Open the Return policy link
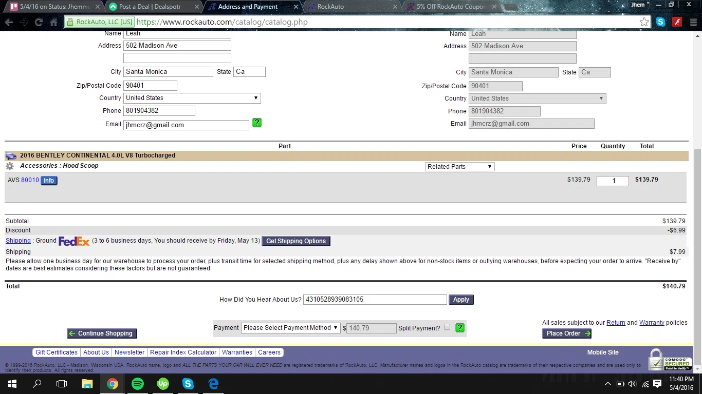Viewport: 702px width, 394px height. 616,323
